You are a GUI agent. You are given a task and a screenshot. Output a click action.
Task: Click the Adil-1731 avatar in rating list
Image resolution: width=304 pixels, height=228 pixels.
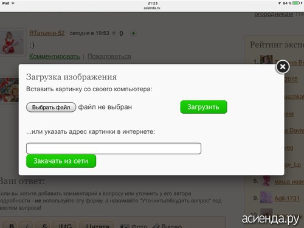click(x=266, y=197)
